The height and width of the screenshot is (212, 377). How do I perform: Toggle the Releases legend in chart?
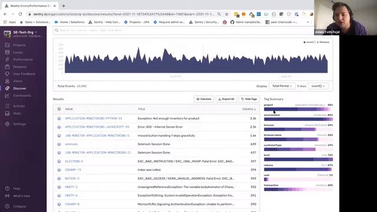coord(323,42)
